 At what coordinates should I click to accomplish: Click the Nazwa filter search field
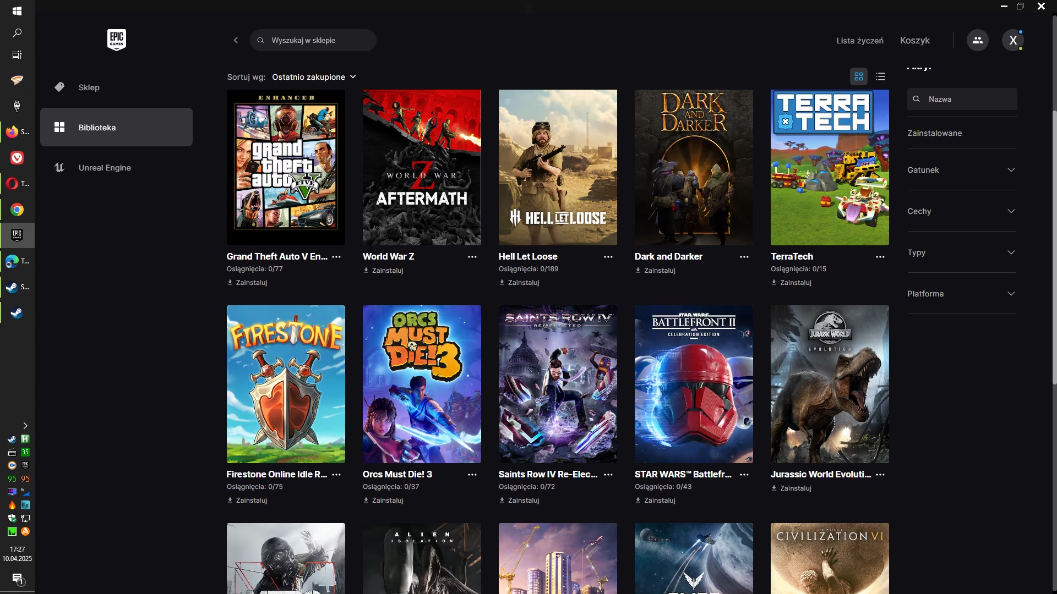tap(968, 99)
